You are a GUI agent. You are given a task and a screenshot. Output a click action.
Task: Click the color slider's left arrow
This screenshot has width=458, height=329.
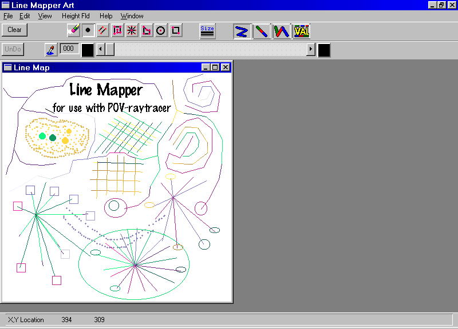(x=101, y=49)
